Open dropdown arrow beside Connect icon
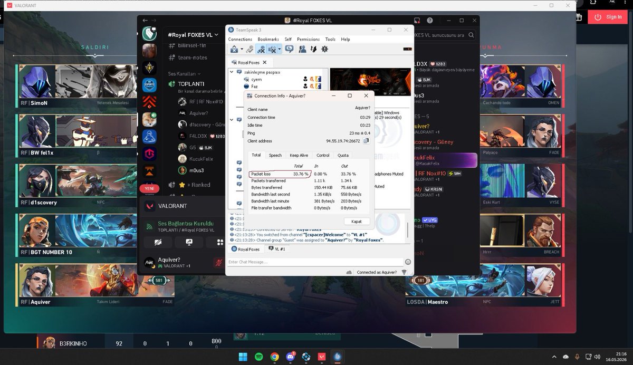The width and height of the screenshot is (633, 365). (242, 50)
